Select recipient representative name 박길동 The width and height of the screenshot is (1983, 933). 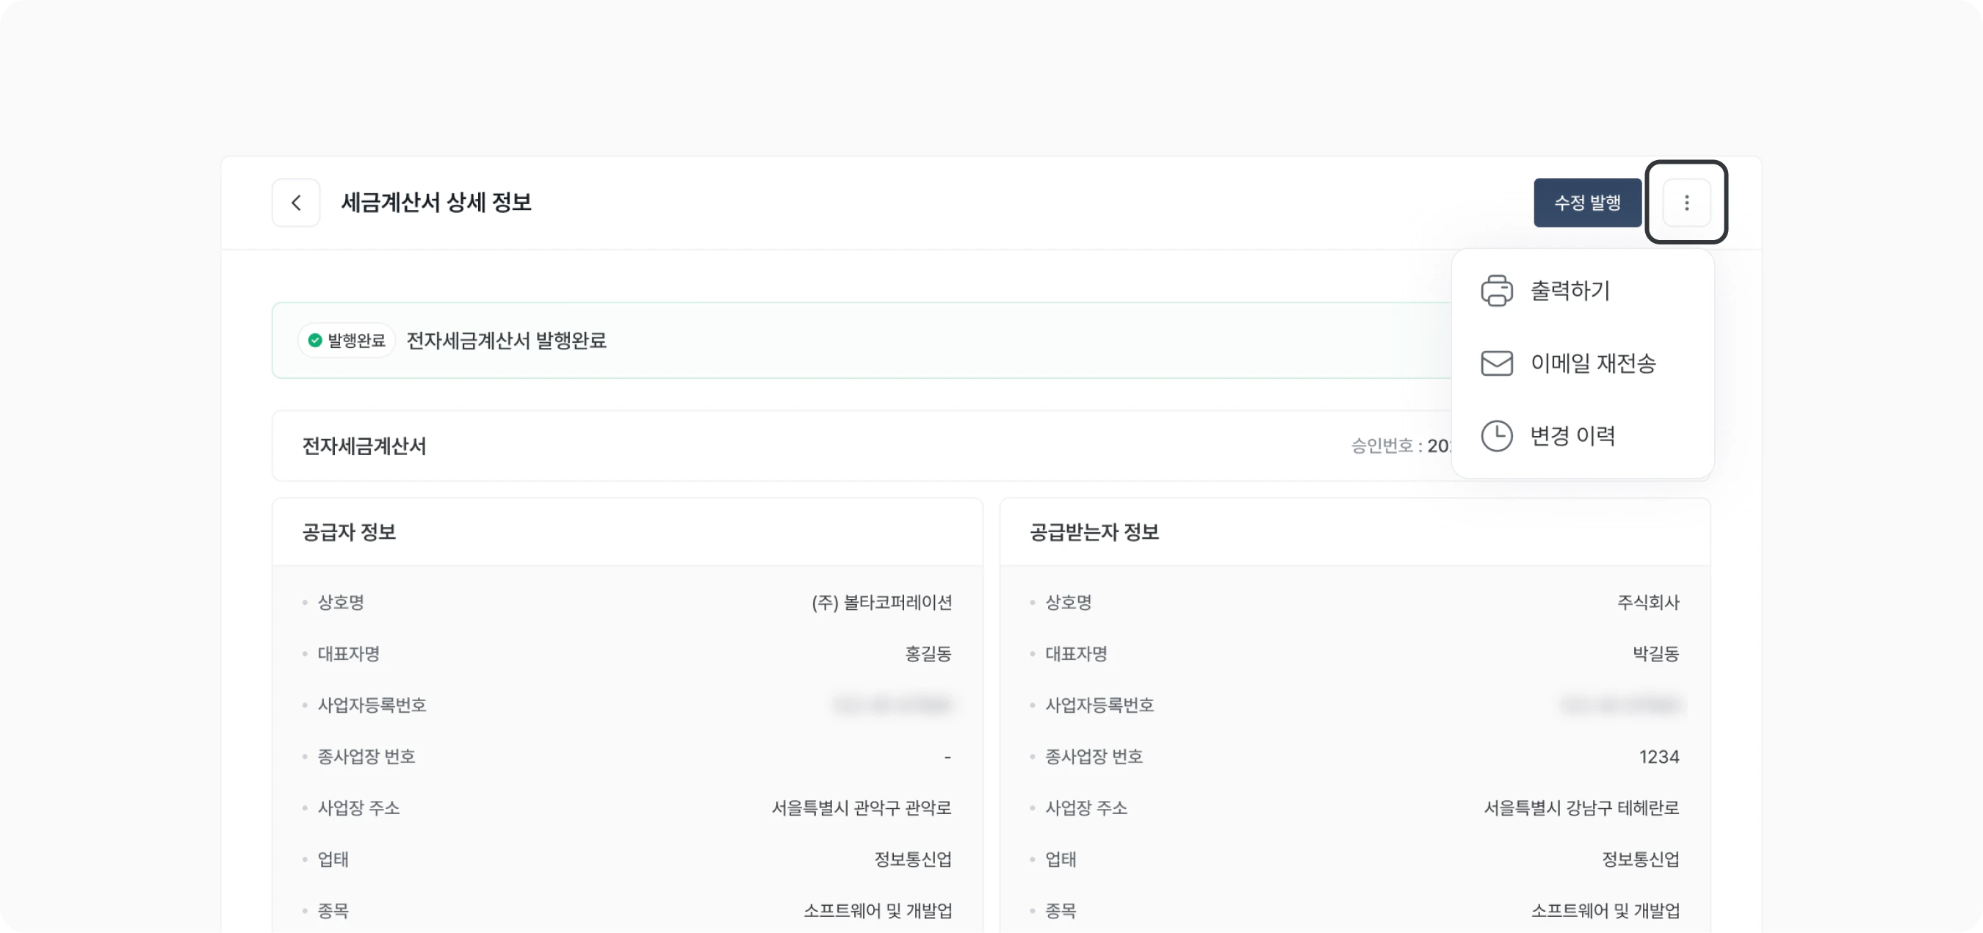click(1656, 654)
